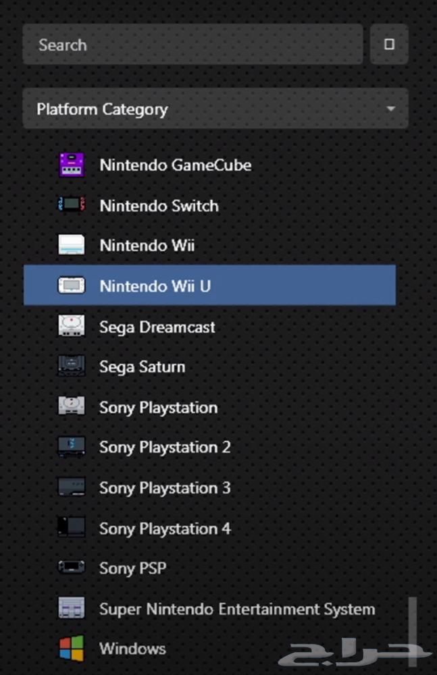
Task: Click the Sony Playstation 2 console icon
Action: pyautogui.click(x=72, y=447)
